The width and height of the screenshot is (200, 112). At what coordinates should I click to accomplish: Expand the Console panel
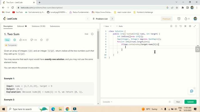[x=107, y=102]
